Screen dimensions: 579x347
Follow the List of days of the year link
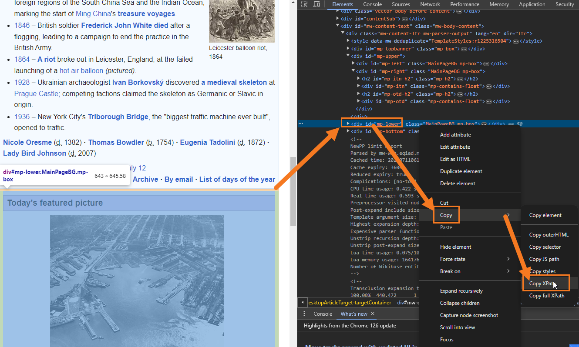[x=237, y=179]
